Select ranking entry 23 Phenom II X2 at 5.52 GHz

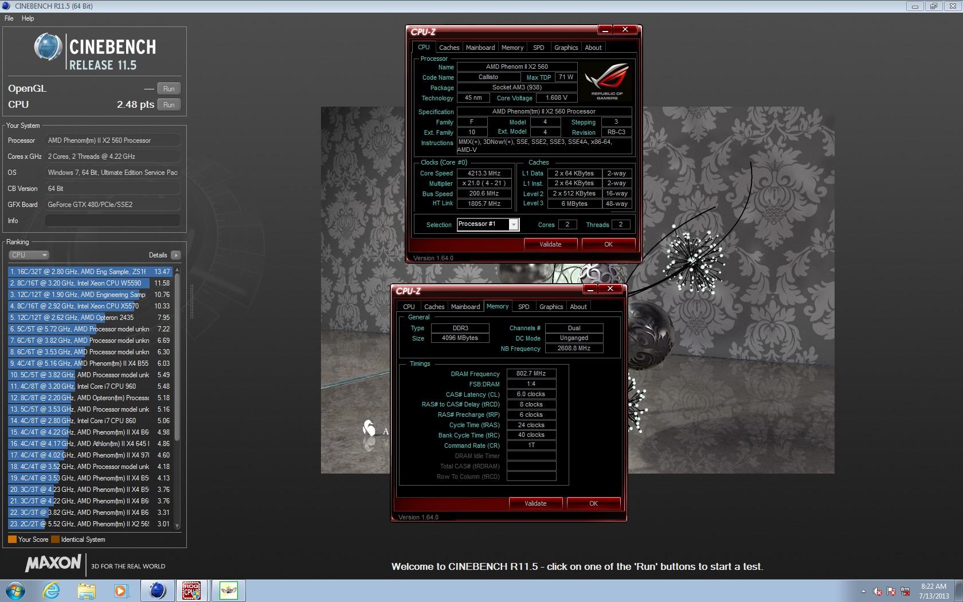(x=90, y=524)
